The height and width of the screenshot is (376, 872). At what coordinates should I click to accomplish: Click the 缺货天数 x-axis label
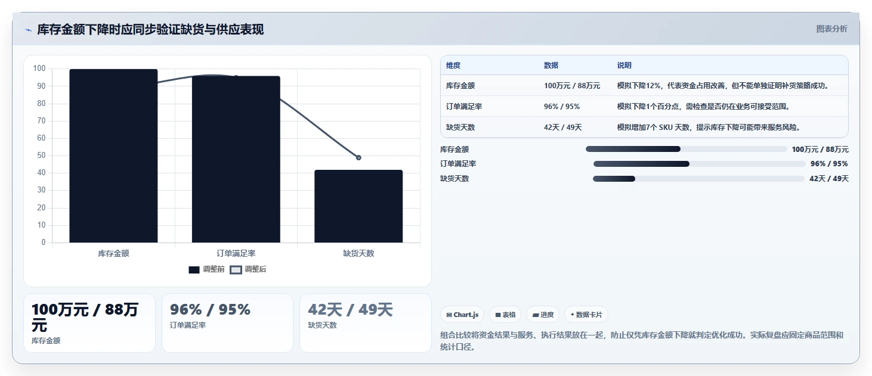tap(358, 253)
